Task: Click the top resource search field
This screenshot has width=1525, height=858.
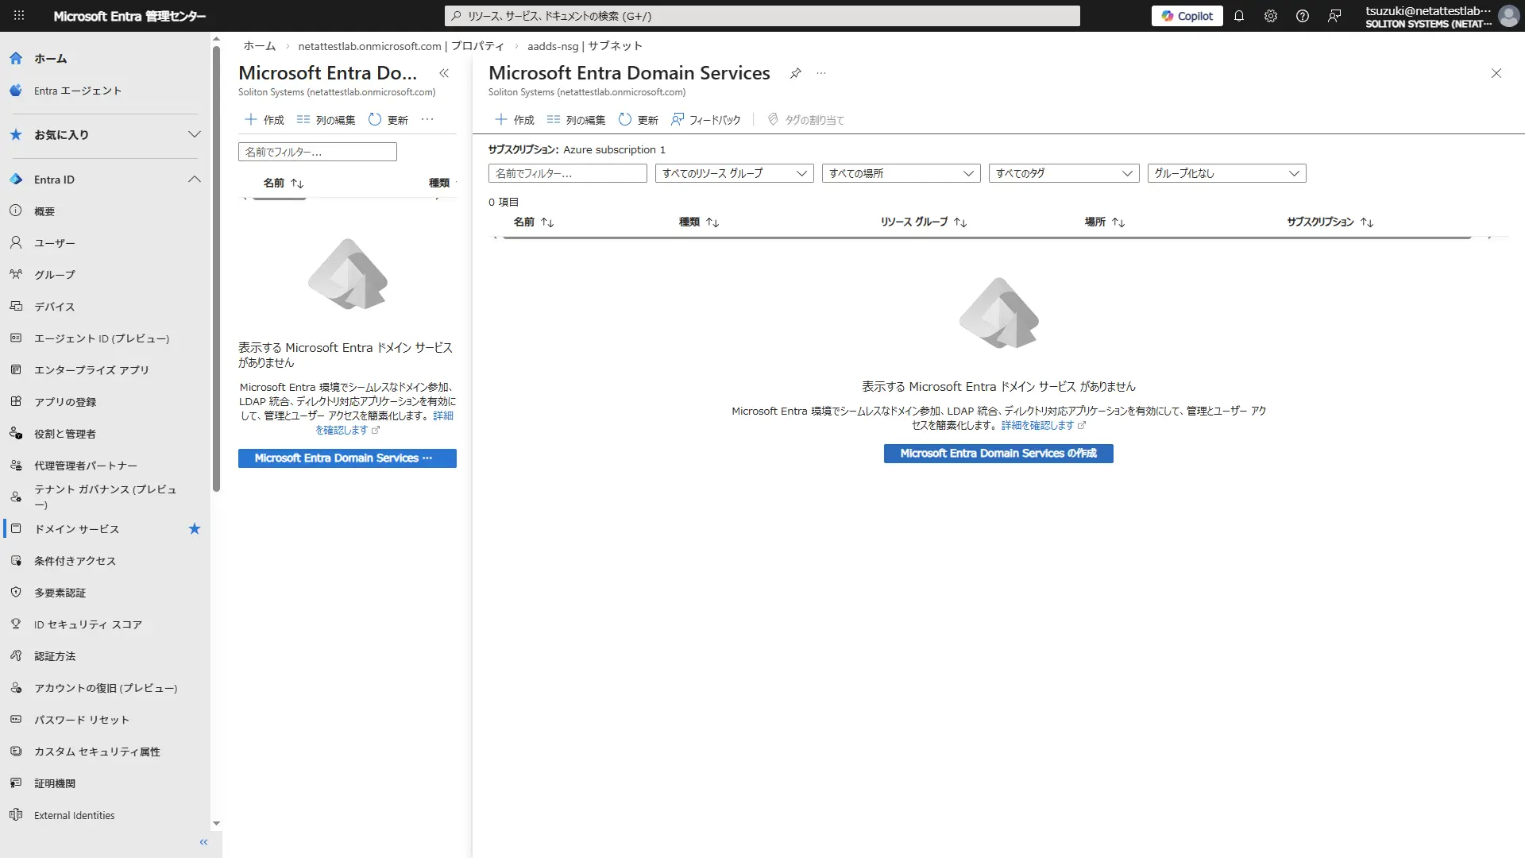Action: click(762, 16)
